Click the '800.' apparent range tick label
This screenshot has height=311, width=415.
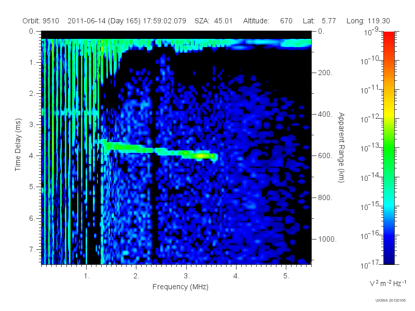click(325, 197)
